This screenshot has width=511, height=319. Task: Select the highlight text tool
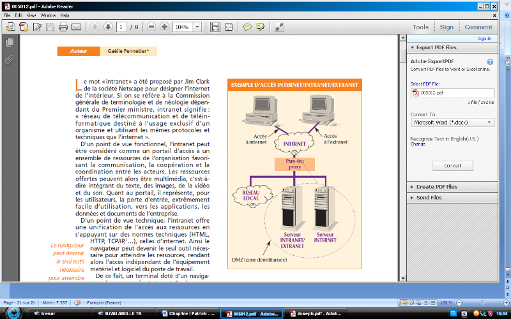tap(260, 27)
